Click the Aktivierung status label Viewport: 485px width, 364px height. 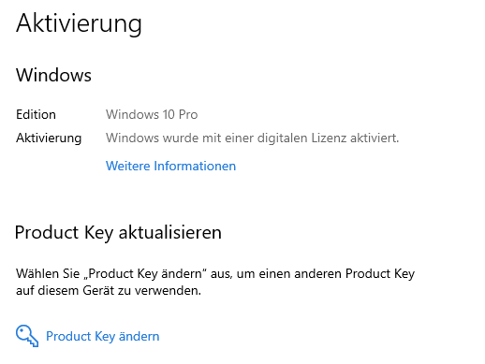(x=49, y=138)
